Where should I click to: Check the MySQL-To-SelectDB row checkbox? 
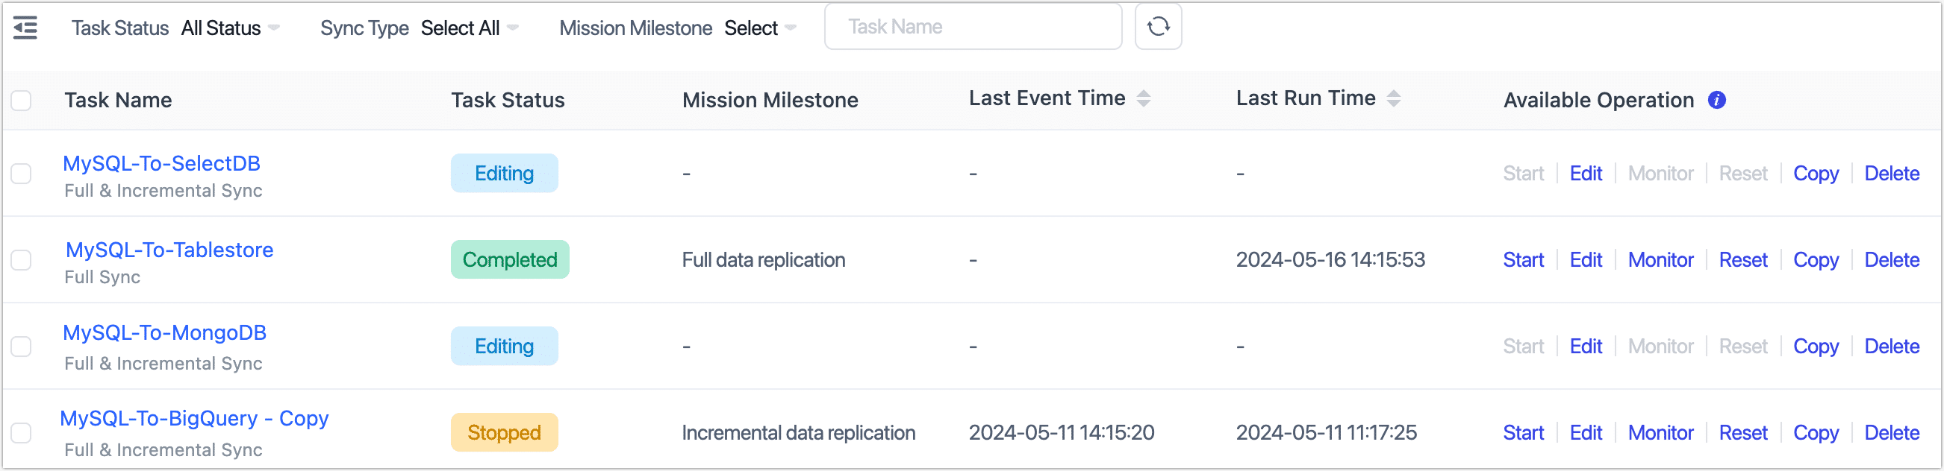tap(21, 174)
